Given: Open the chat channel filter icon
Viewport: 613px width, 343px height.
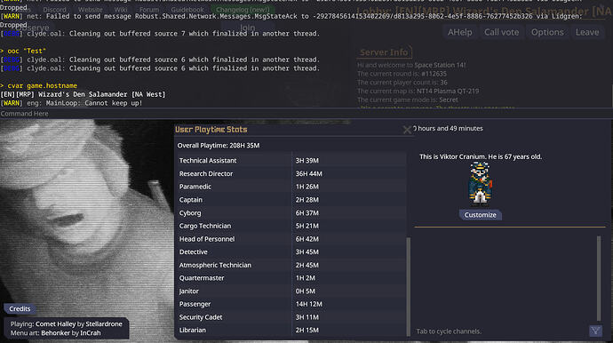Looking at the screenshot, I should pos(595,331).
